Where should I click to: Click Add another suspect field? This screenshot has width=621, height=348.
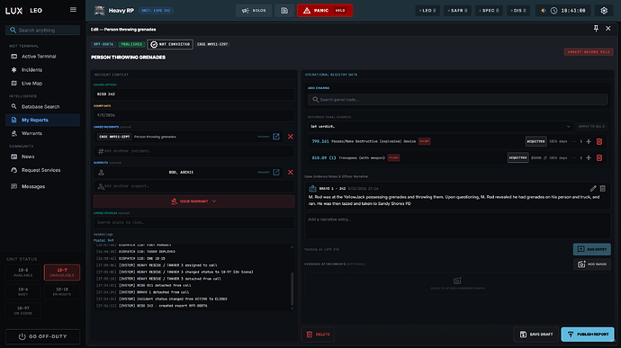point(194,186)
